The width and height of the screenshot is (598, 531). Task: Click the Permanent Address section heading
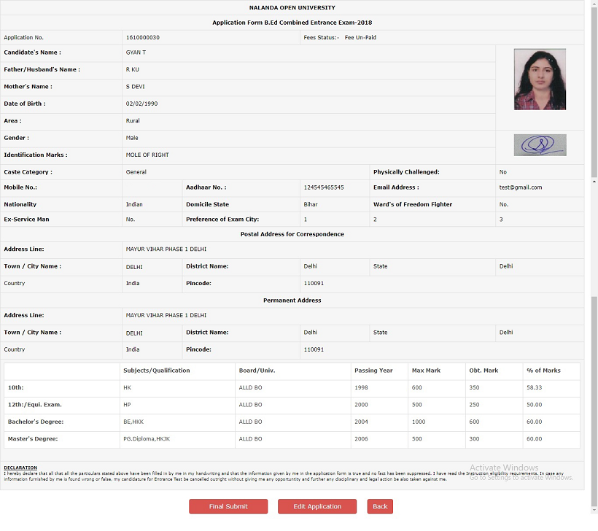tap(292, 300)
